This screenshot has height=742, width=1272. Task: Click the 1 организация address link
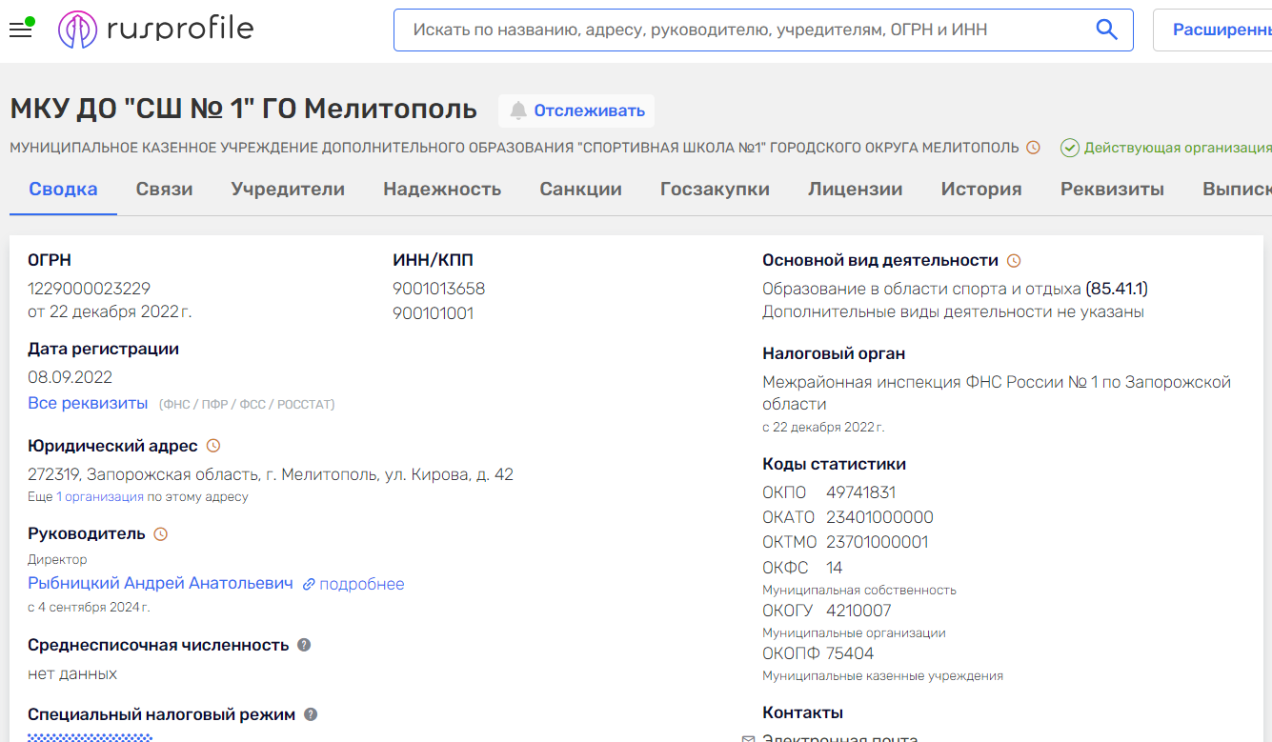[99, 496]
